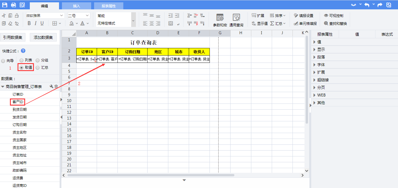
Task: Click the blue help icon next to 快捷公式
Action: coord(23,51)
